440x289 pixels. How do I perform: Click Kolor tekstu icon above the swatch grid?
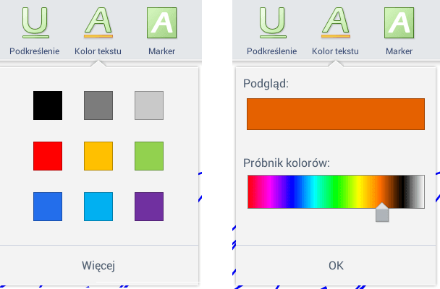coord(98,22)
